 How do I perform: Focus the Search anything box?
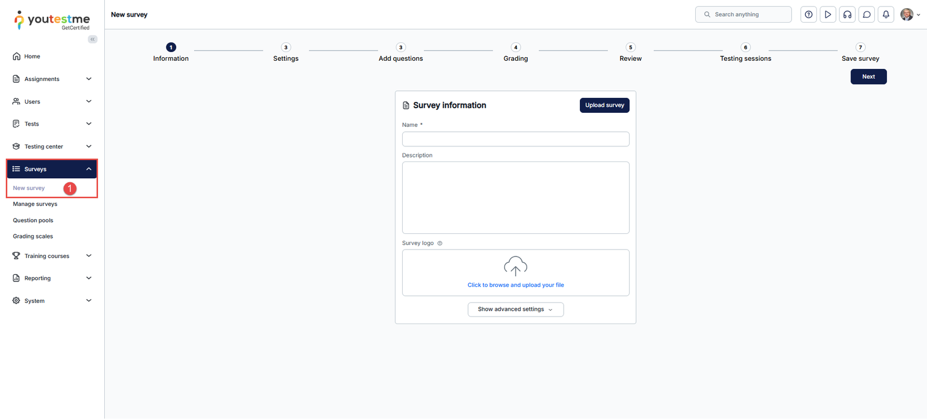(x=743, y=14)
